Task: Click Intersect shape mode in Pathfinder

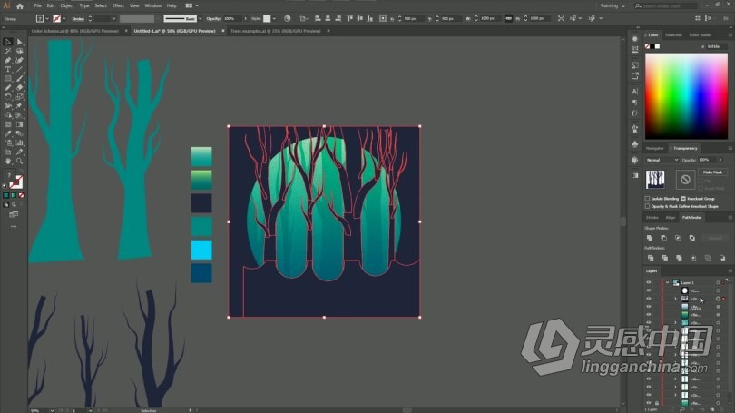Action: pos(678,238)
